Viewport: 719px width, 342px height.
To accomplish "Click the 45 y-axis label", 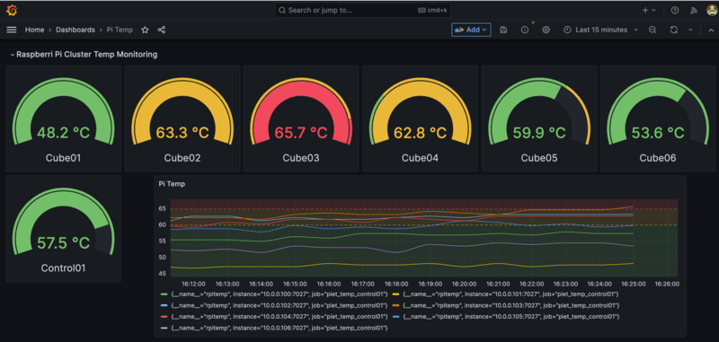I will [162, 274].
